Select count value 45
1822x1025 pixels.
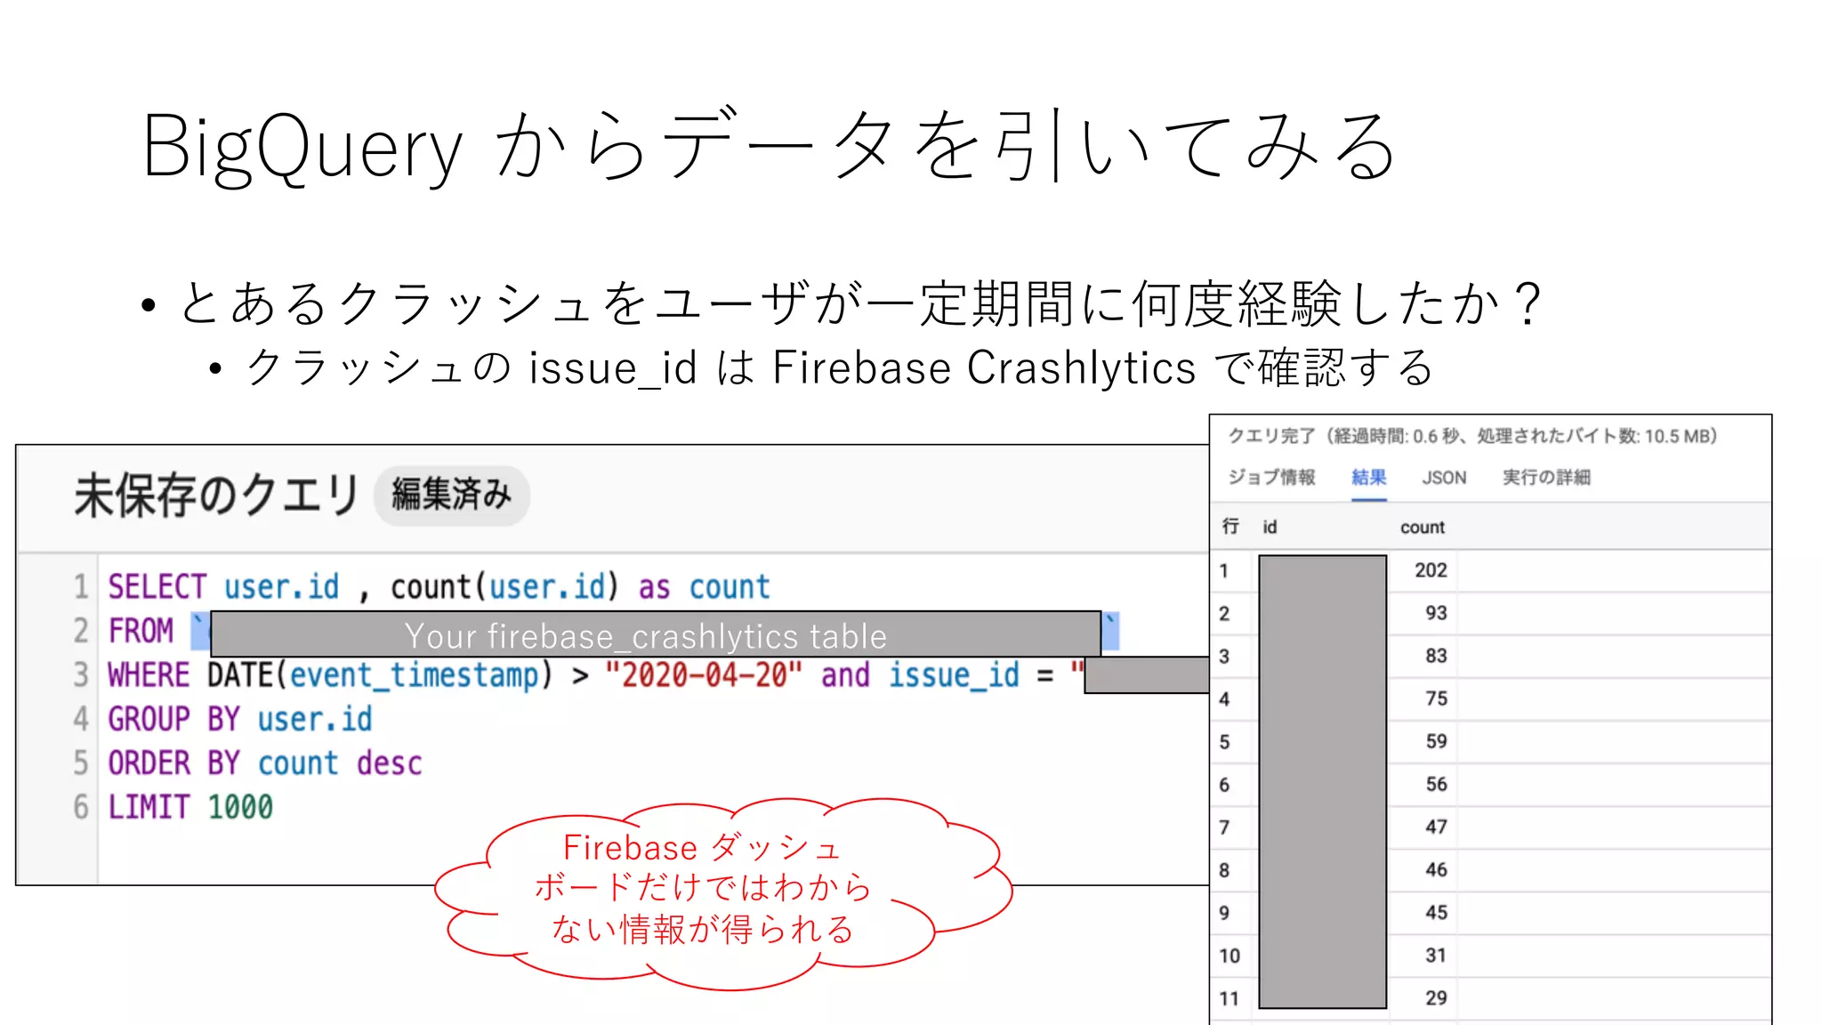pos(1436,912)
